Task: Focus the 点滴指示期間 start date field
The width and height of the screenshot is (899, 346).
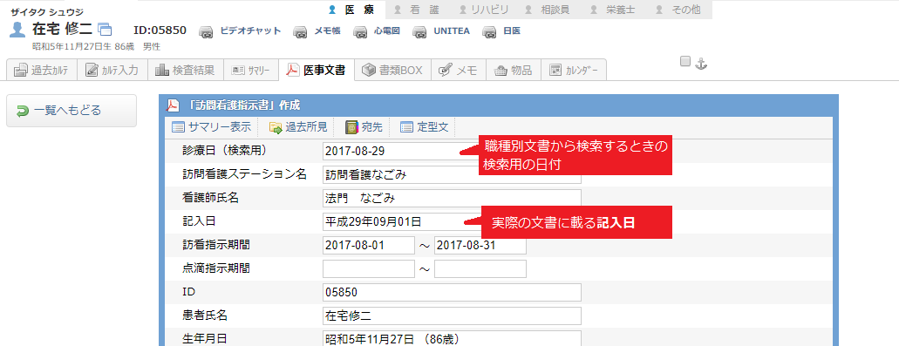Action: 369,268
